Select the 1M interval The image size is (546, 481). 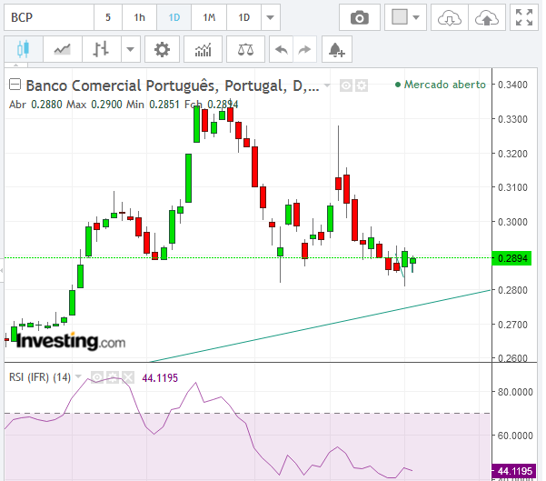tap(209, 17)
